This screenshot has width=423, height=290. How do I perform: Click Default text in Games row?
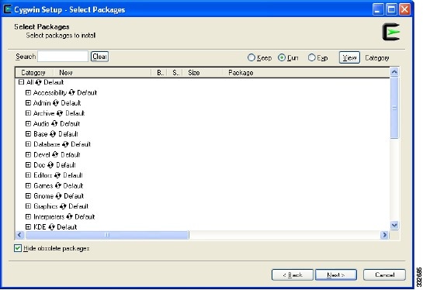coord(74,185)
